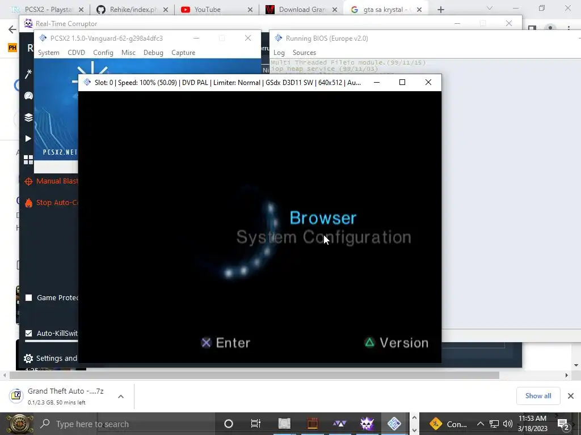
Task: Open the stacked layers icon in Real-Time Corruptor
Action: [x=28, y=117]
